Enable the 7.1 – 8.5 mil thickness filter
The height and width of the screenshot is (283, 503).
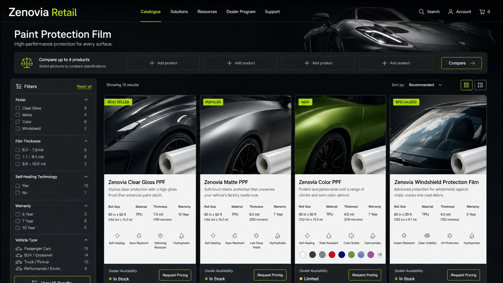click(x=18, y=157)
